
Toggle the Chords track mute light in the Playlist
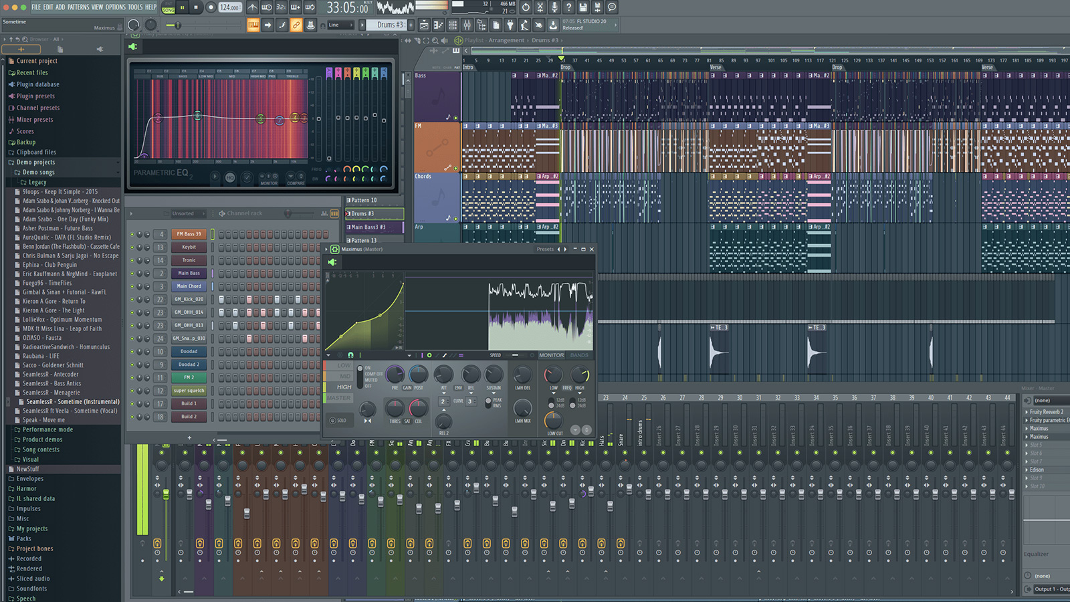pyautogui.click(x=456, y=219)
